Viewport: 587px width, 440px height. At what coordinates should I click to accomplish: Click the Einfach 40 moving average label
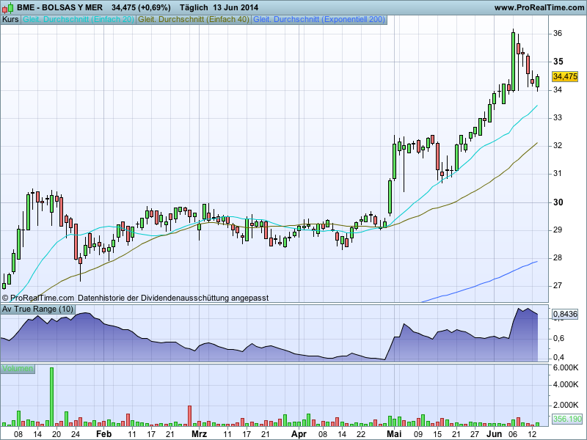[x=194, y=19]
